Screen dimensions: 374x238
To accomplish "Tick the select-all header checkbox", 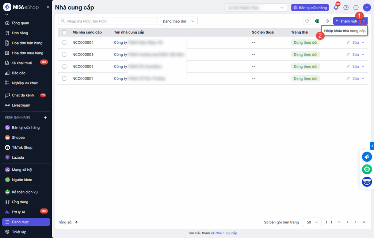I will coord(64,32).
